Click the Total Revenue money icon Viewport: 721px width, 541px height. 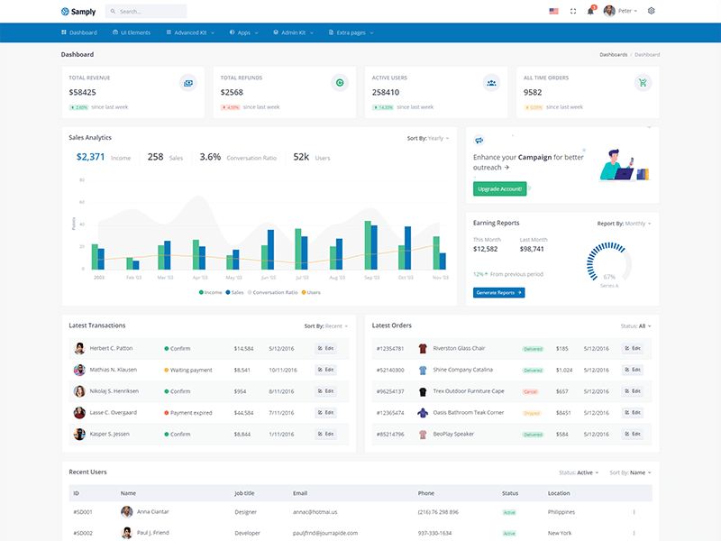point(188,83)
